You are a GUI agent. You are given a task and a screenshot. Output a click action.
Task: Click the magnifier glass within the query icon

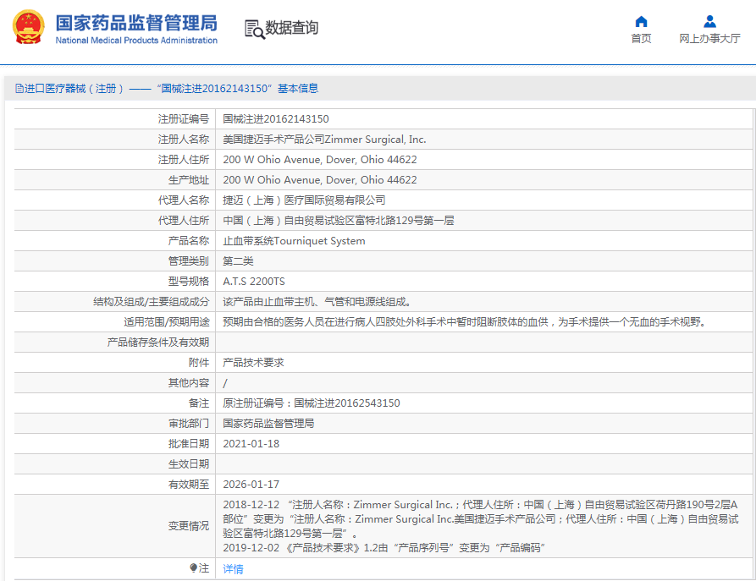257,32
